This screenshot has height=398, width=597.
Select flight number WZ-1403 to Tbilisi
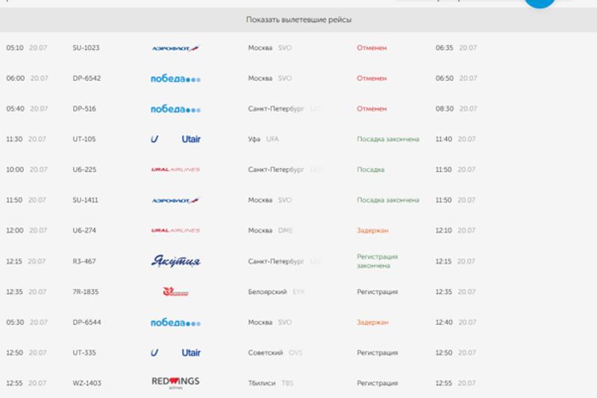(87, 383)
